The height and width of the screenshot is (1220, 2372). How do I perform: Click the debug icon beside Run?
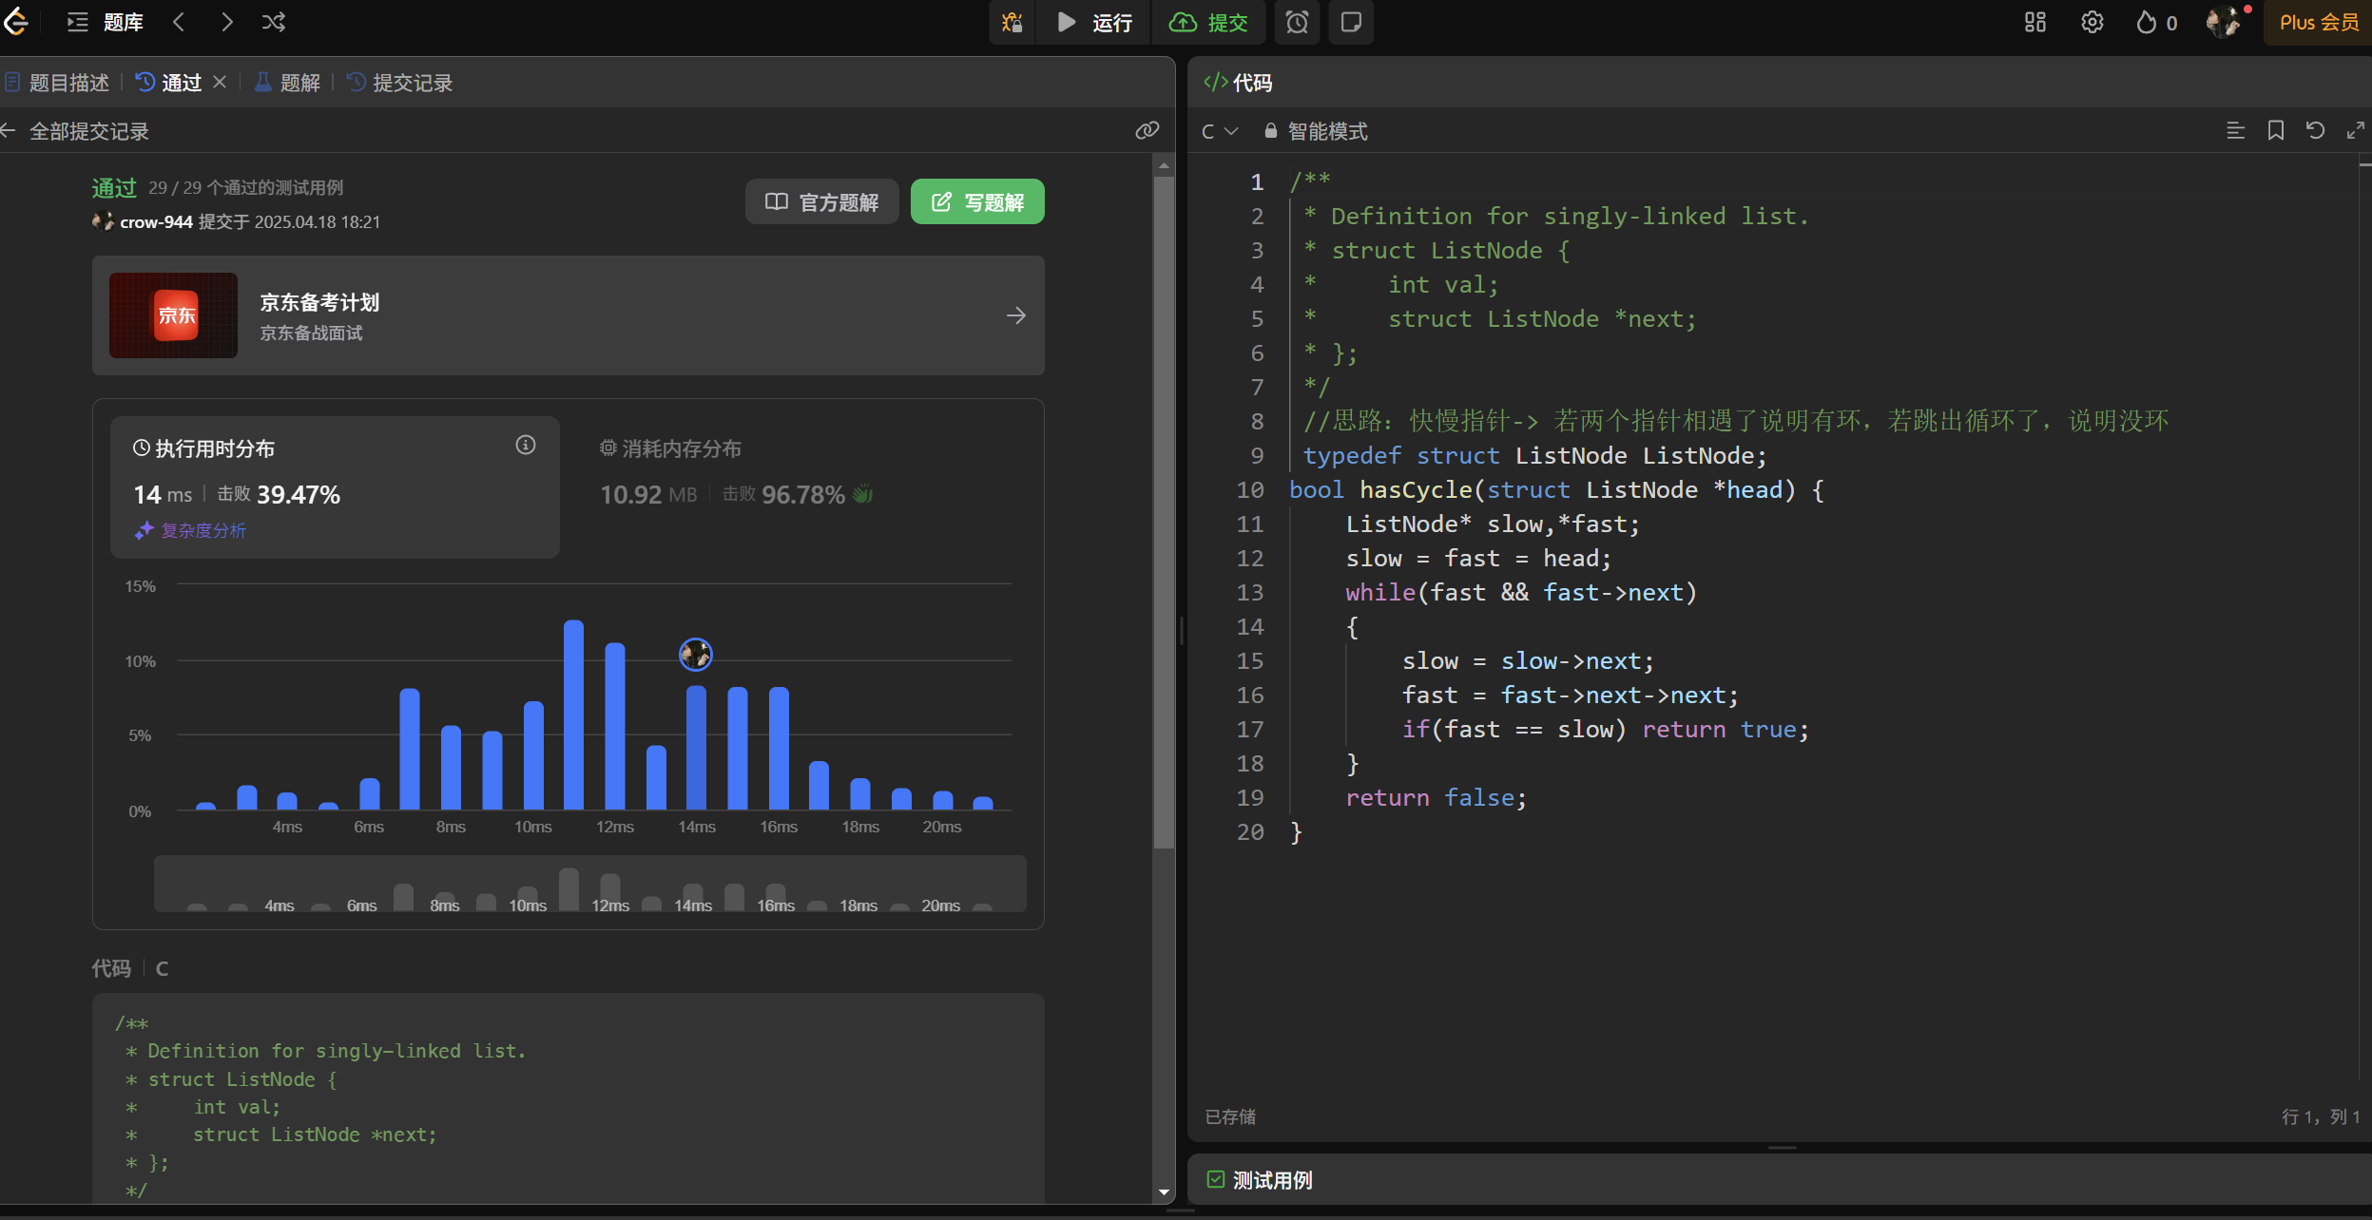[x=1012, y=22]
